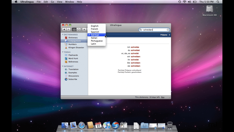Open Finder from the Dock

pyautogui.click(x=65, y=125)
